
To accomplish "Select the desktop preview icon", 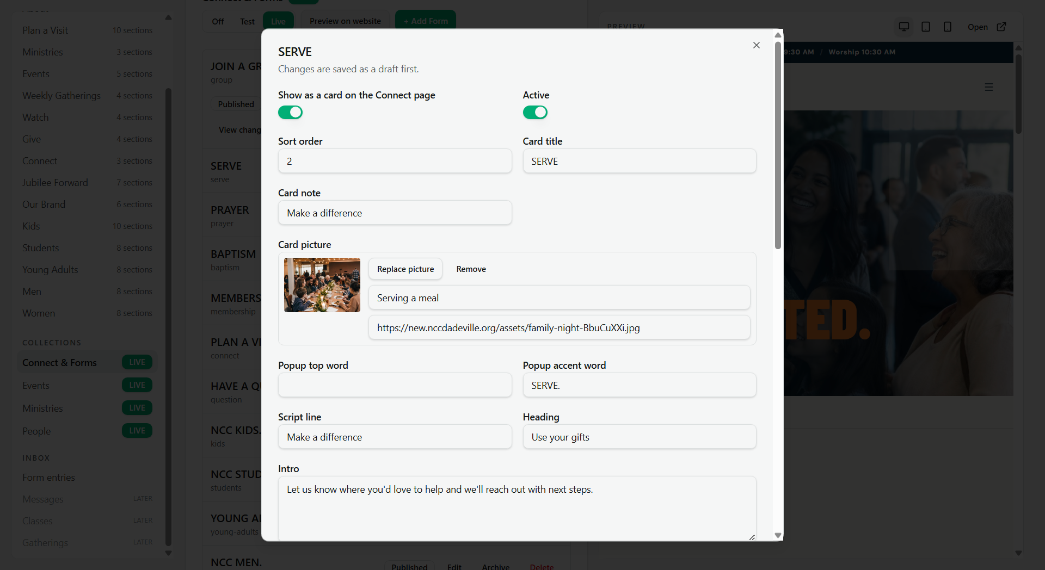I will click(x=904, y=27).
